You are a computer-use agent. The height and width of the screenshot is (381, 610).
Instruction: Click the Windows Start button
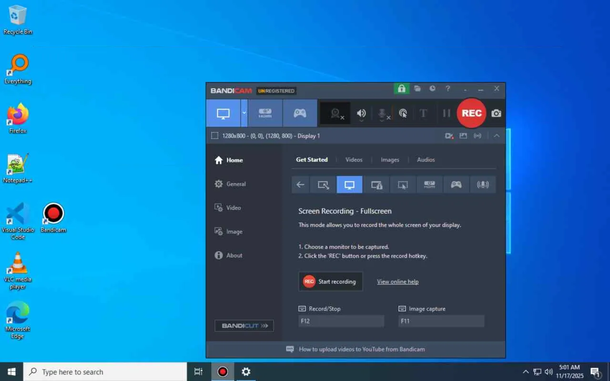(x=11, y=371)
